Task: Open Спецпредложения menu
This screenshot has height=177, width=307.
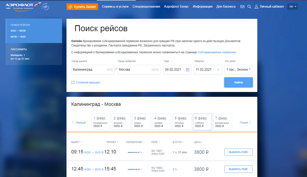Action: [146, 7]
